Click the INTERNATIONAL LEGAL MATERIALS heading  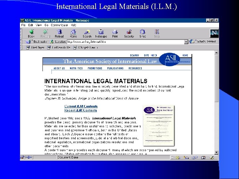point(96,81)
